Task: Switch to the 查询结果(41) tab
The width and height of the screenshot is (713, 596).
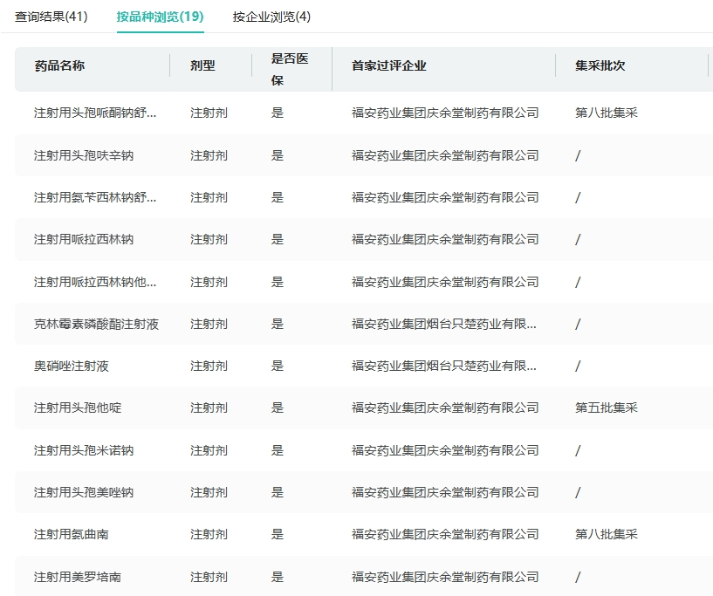Action: tap(51, 17)
